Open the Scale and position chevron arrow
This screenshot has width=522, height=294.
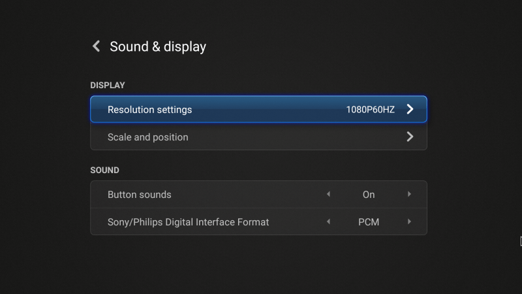pos(410,137)
